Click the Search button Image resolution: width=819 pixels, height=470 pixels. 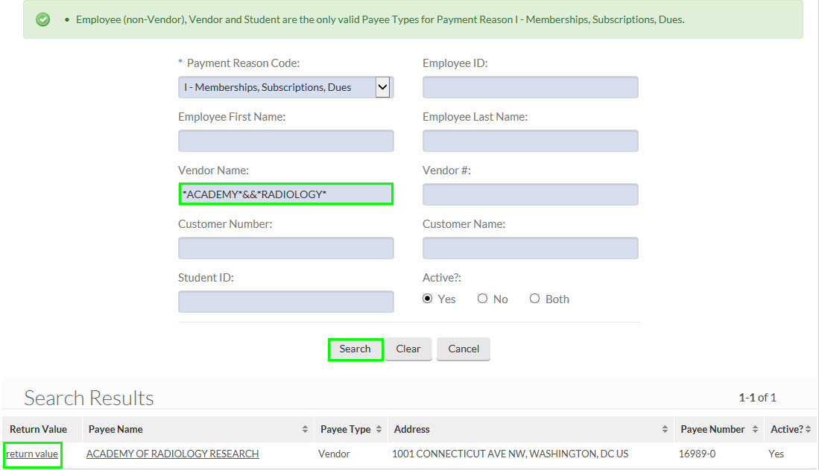tap(355, 349)
